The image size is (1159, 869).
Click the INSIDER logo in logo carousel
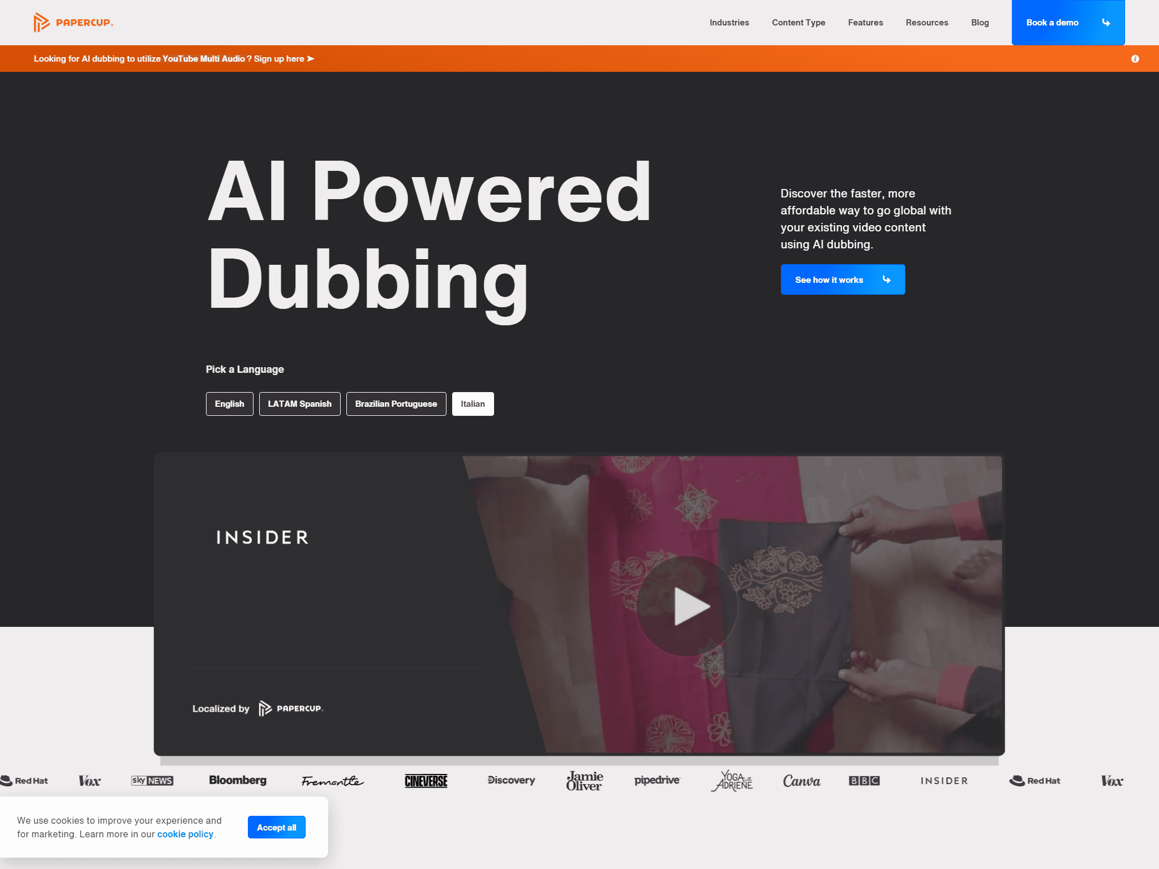[x=944, y=781]
